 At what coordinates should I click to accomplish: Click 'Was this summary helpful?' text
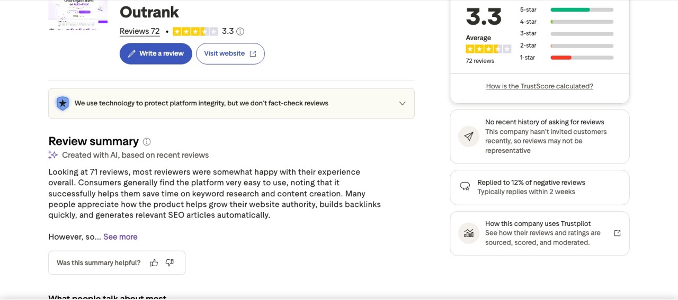(x=99, y=263)
